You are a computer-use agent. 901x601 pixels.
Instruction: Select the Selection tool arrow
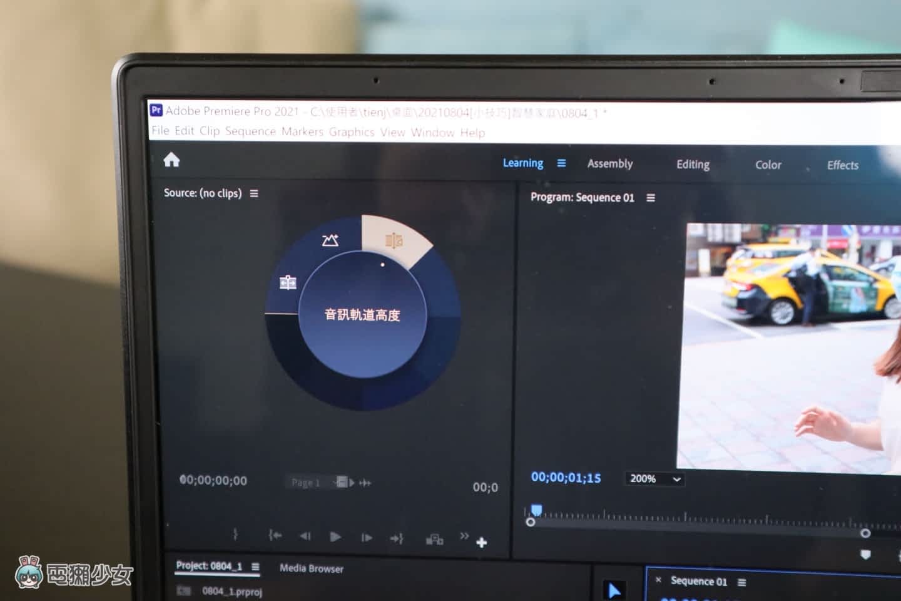tap(614, 590)
